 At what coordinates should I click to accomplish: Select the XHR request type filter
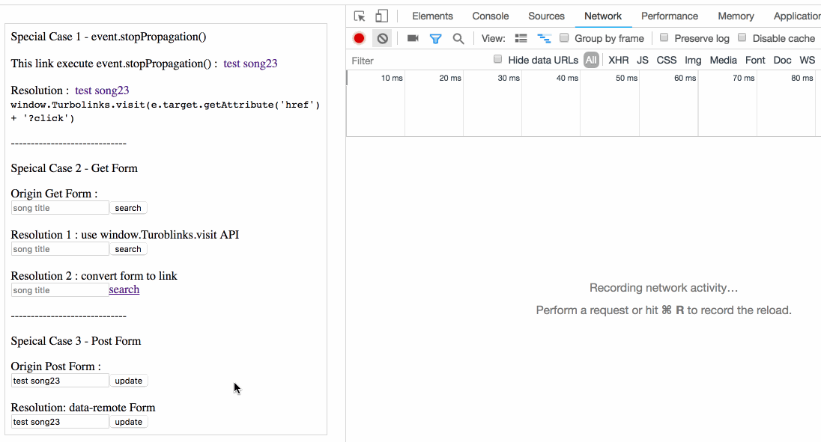click(618, 61)
